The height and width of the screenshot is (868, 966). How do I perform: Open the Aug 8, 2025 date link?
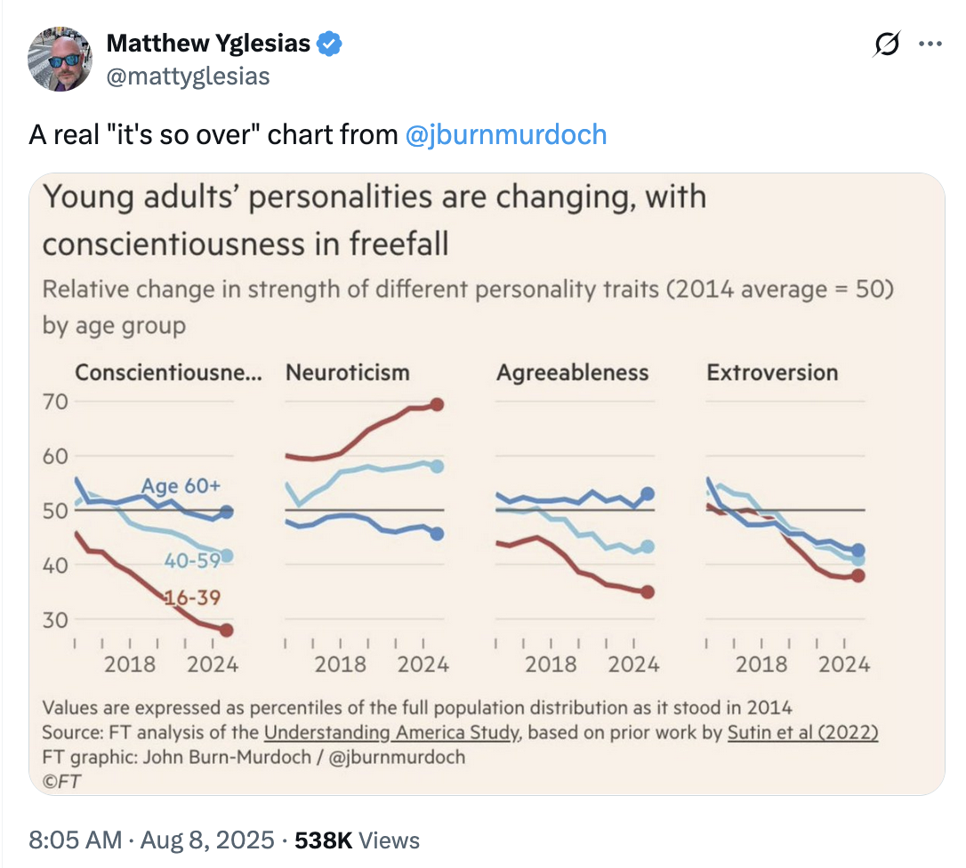coord(207,840)
